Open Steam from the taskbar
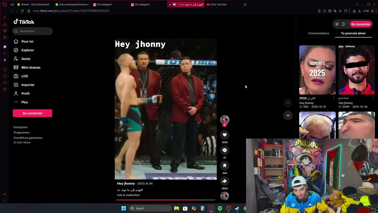Viewport: 378px width, 213px height. (237, 208)
